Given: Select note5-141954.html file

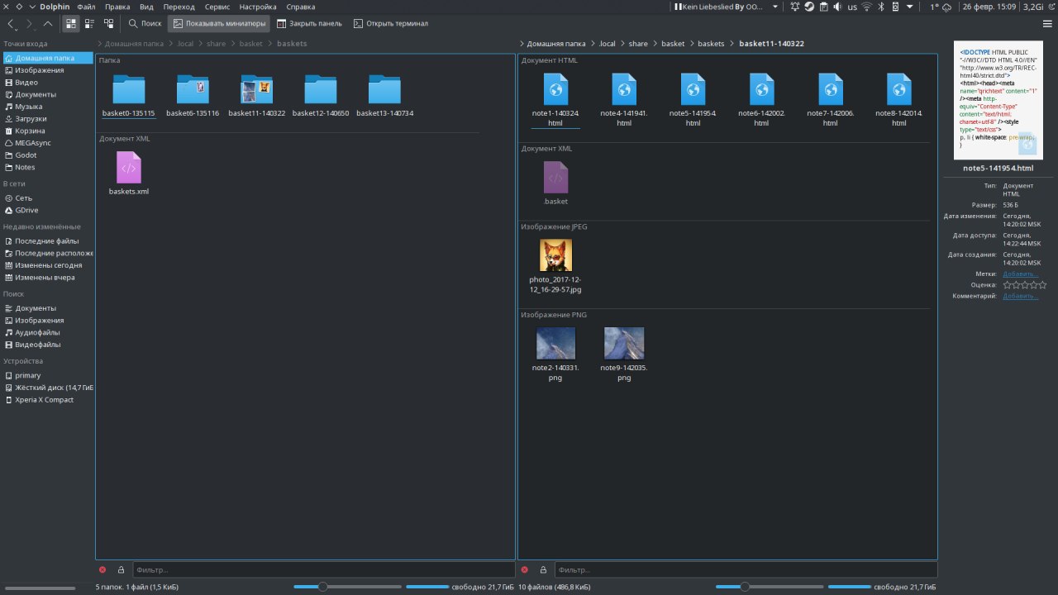Looking at the screenshot, I should (693, 100).
